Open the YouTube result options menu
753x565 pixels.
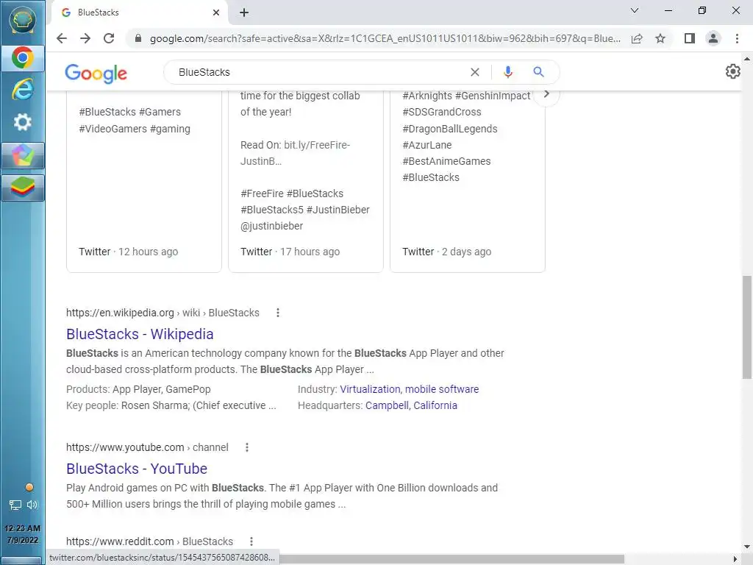[x=247, y=447]
